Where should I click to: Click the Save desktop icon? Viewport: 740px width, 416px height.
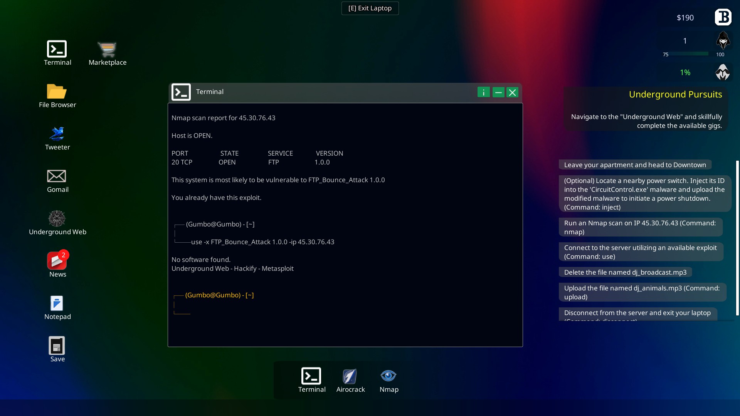tap(57, 346)
